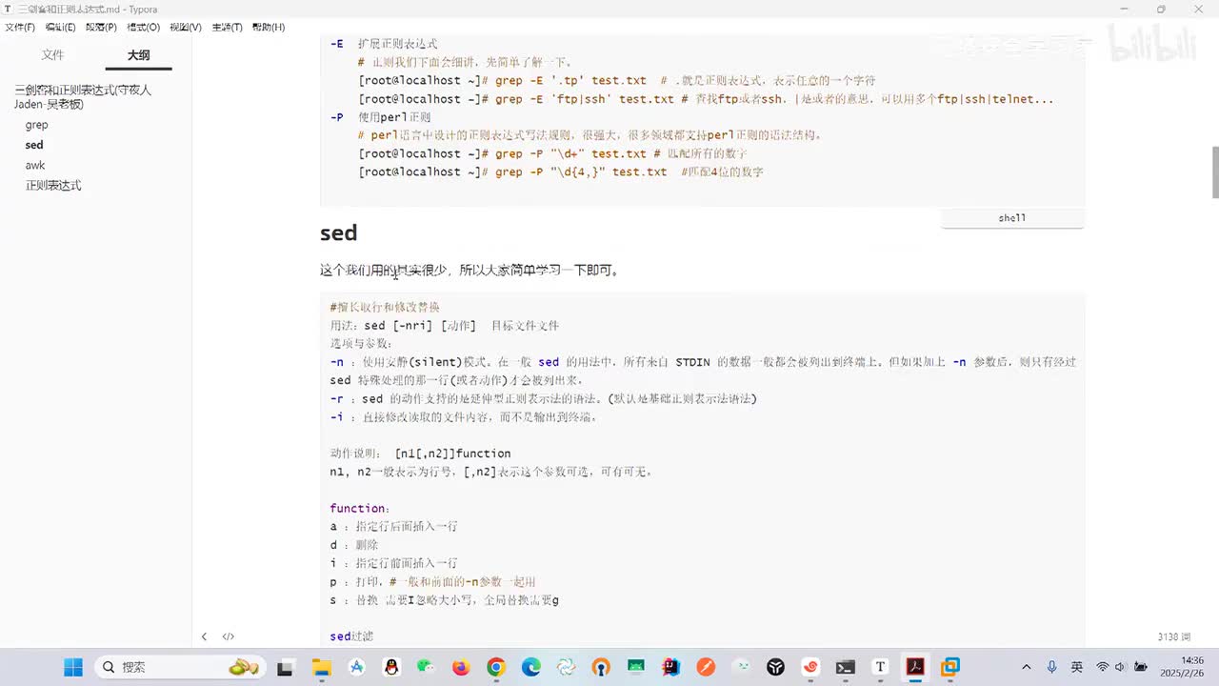The height and width of the screenshot is (686, 1219).
Task: Open the VMware taskbar icon
Action: [950, 667]
